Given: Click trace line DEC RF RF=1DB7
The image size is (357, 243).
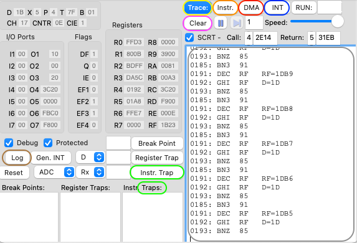Looking at the screenshot, I should [242, 143].
